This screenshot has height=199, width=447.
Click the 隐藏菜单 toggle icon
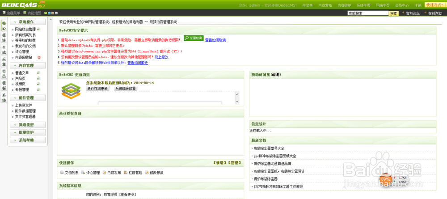pos(4,13)
